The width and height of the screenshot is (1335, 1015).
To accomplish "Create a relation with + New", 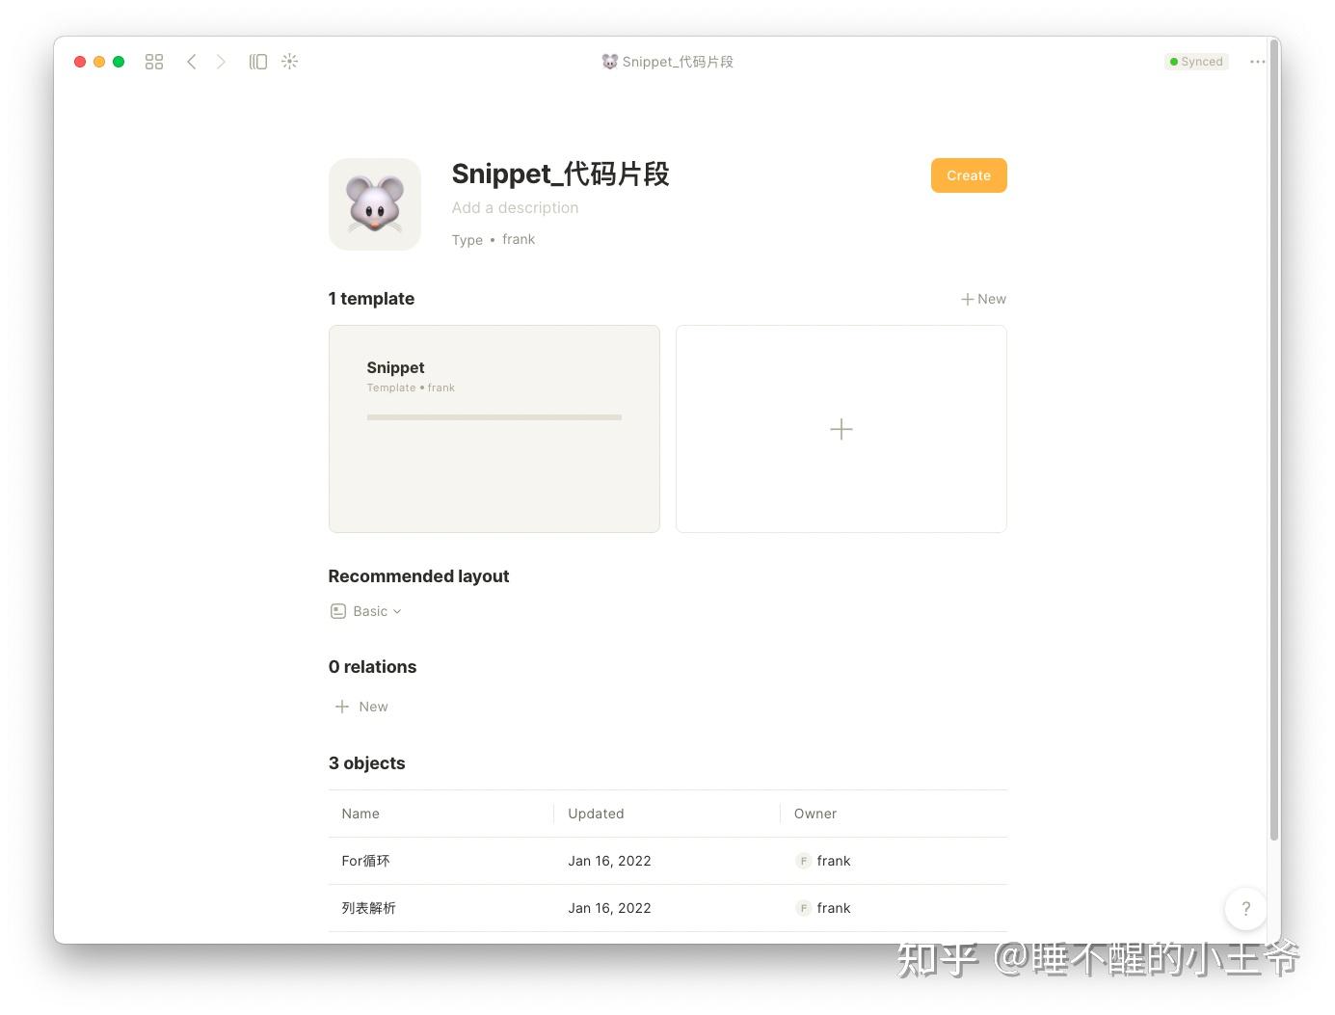I will pyautogui.click(x=361, y=706).
